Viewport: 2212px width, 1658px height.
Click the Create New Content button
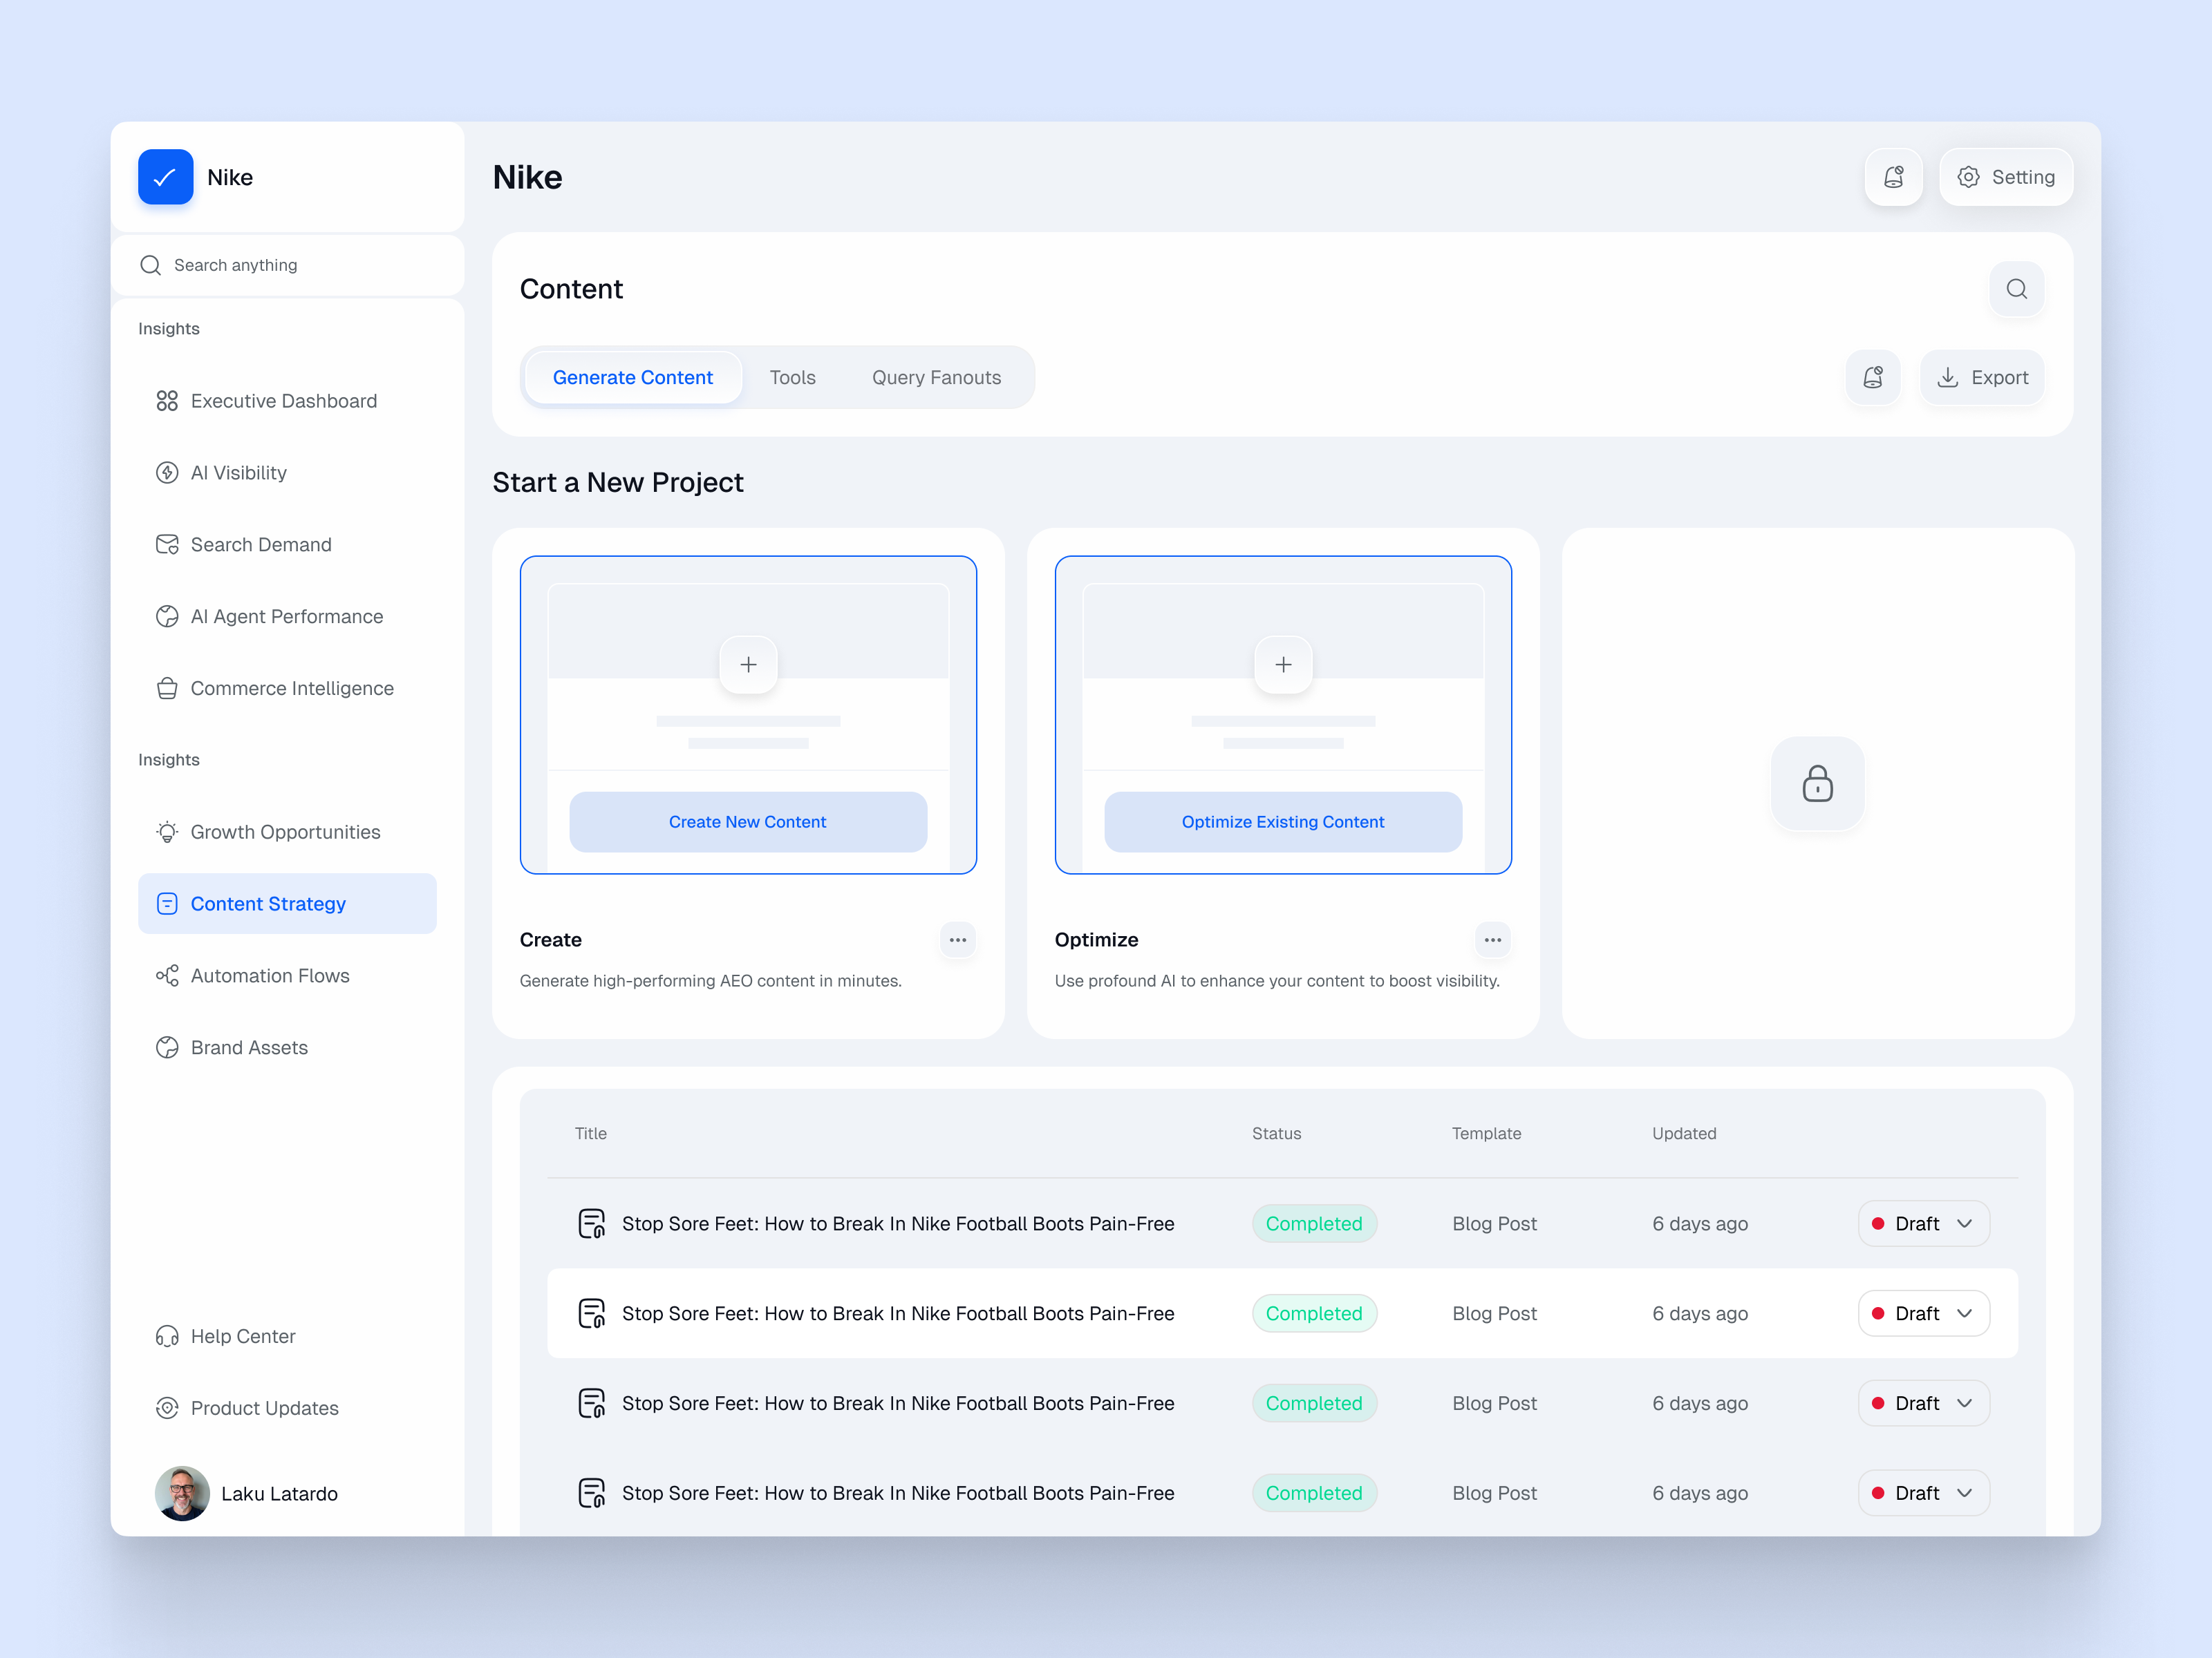click(x=748, y=821)
